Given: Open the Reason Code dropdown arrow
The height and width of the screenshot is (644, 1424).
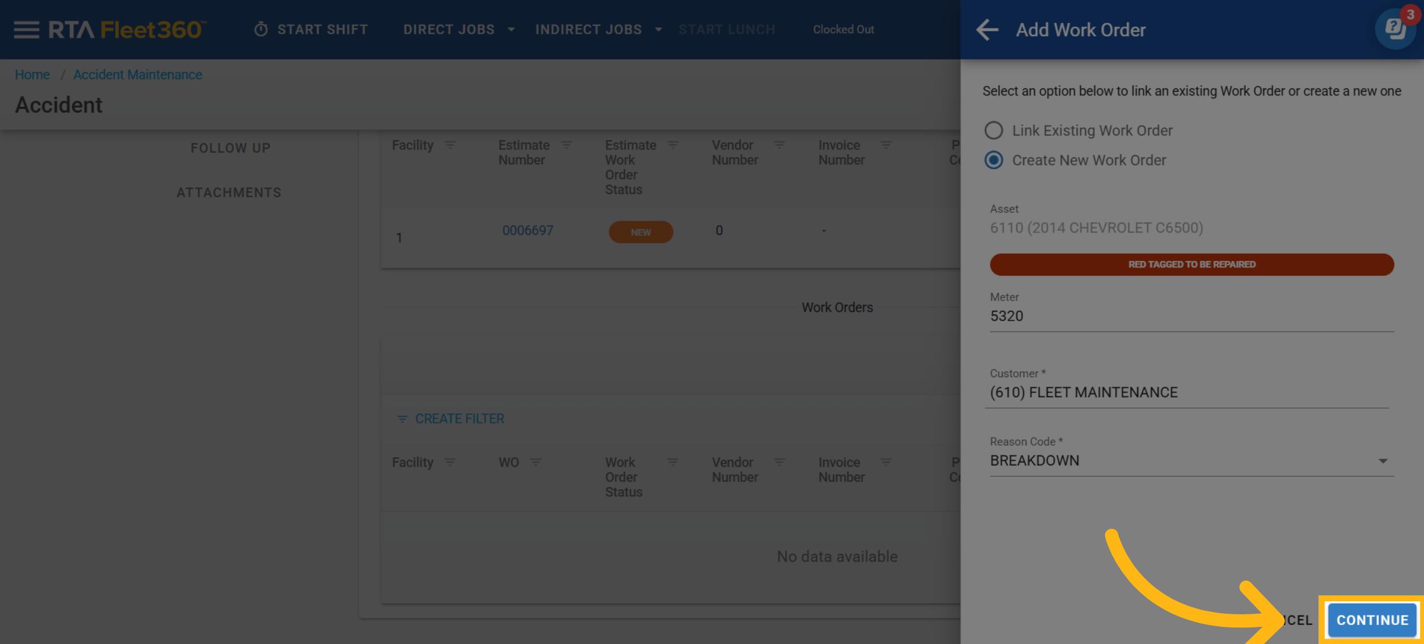Looking at the screenshot, I should pos(1382,461).
